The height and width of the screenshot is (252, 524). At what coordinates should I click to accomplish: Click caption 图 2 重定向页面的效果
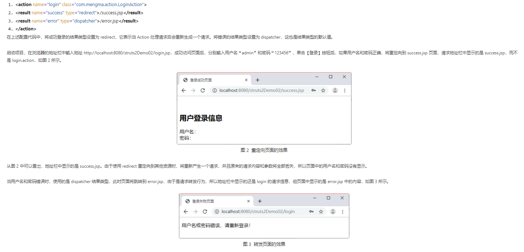tap(264, 150)
